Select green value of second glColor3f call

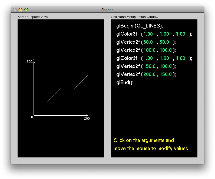164,58
